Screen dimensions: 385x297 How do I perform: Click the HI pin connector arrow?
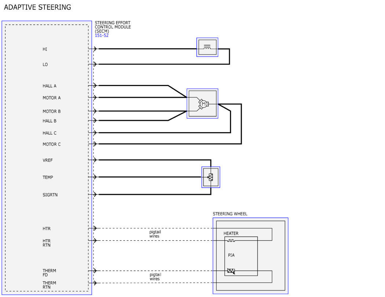point(95,49)
